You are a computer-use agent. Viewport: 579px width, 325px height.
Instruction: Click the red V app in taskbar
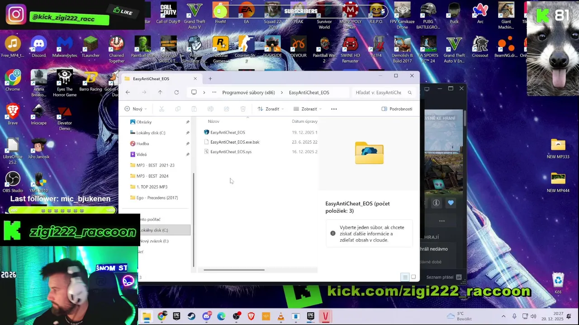click(325, 316)
